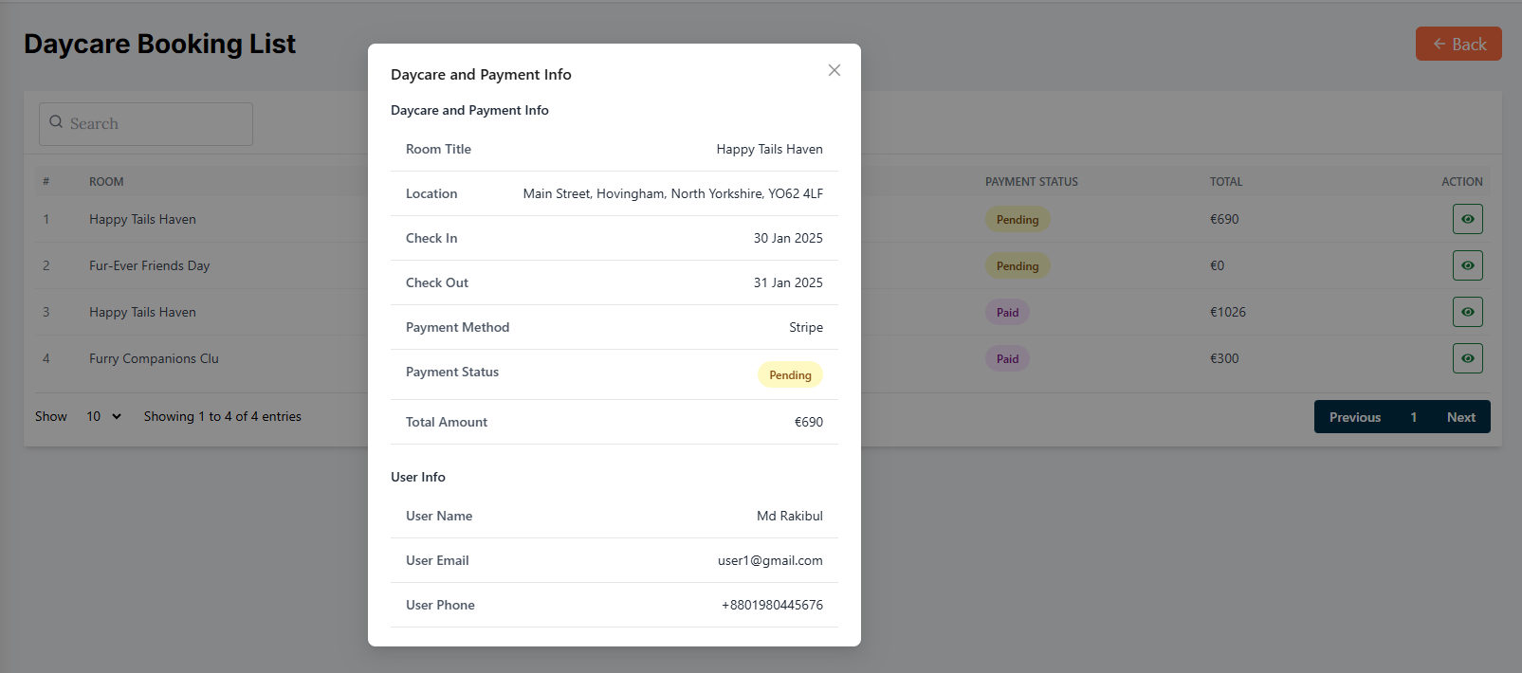Screen dimensions: 1522x673
Task: Click the search magnifier icon
Action: point(56,122)
